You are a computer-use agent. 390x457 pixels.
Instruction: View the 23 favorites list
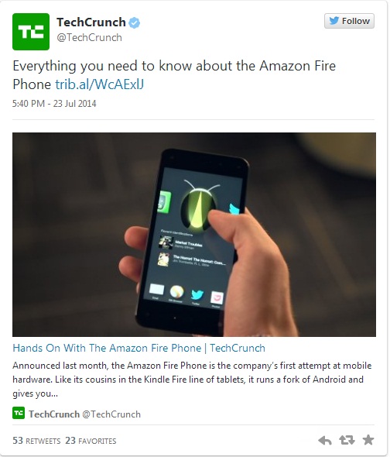click(x=91, y=441)
